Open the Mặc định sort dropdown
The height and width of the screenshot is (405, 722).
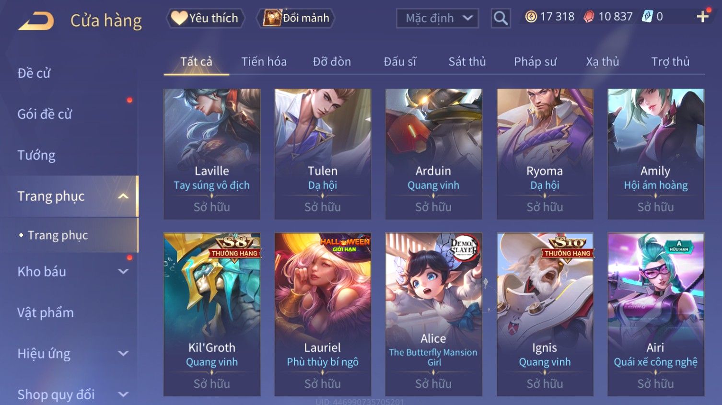pyautogui.click(x=437, y=18)
